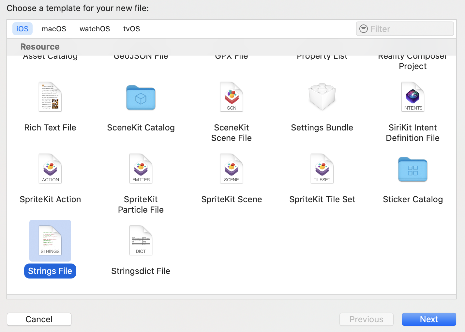This screenshot has width=465, height=332.
Task: Open the watchOS platform tab
Action: click(x=95, y=29)
